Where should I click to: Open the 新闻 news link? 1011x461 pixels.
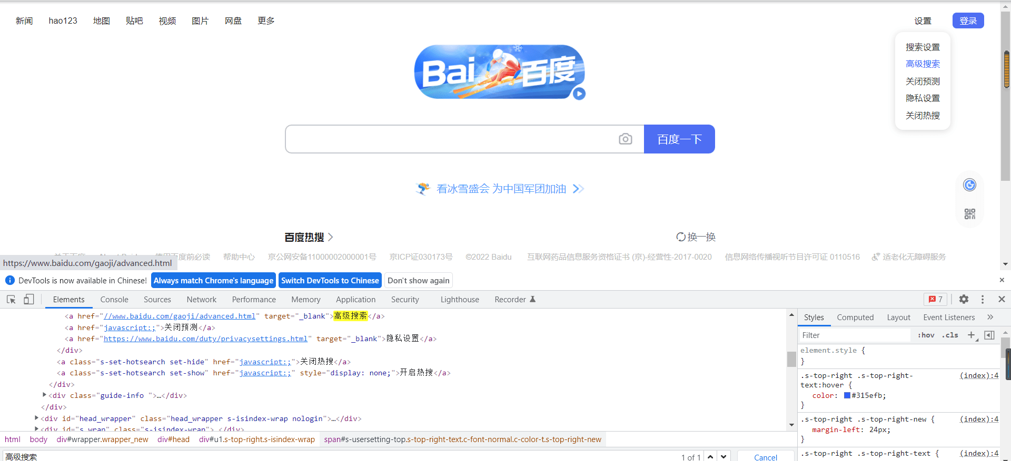point(24,21)
